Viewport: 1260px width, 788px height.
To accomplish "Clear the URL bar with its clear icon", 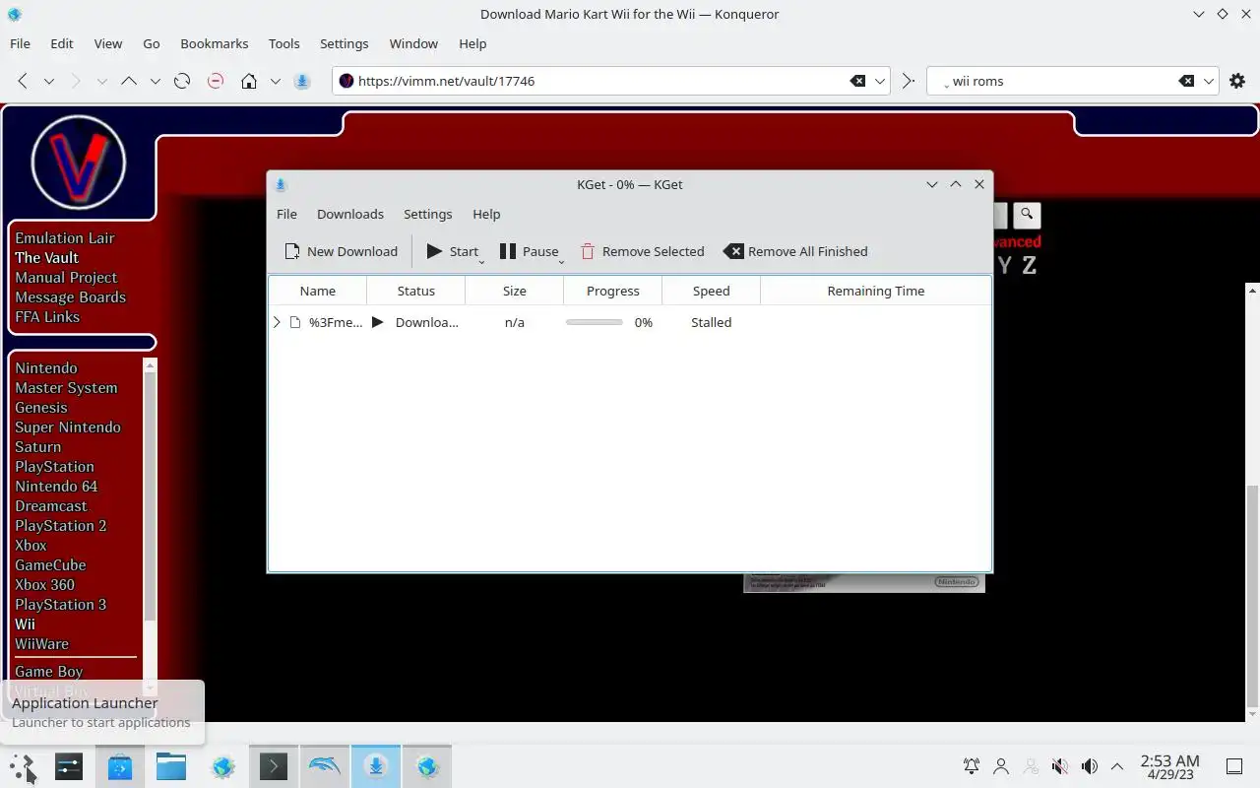I will click(858, 81).
